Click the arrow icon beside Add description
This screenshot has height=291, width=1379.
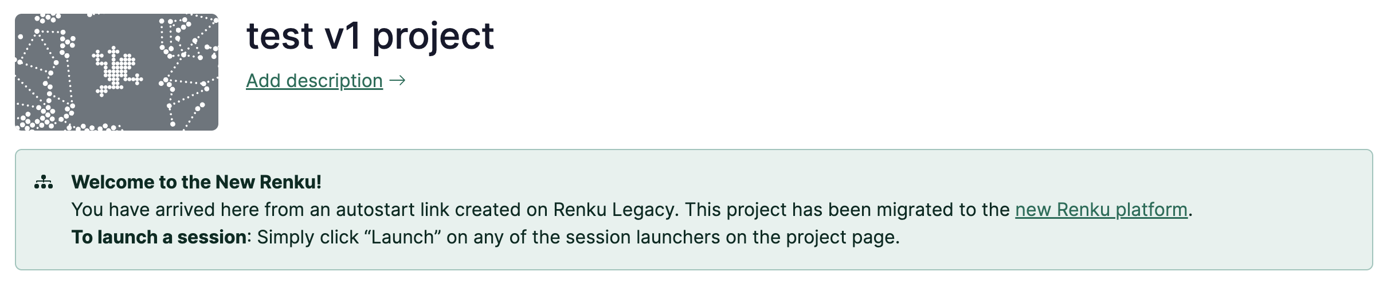pyautogui.click(x=397, y=81)
